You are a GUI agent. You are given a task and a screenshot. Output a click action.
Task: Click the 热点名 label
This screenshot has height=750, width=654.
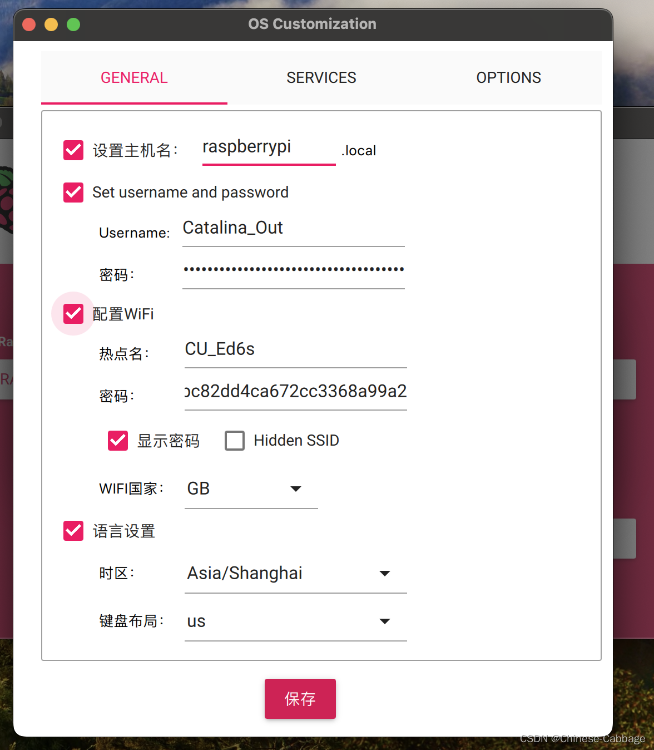124,354
